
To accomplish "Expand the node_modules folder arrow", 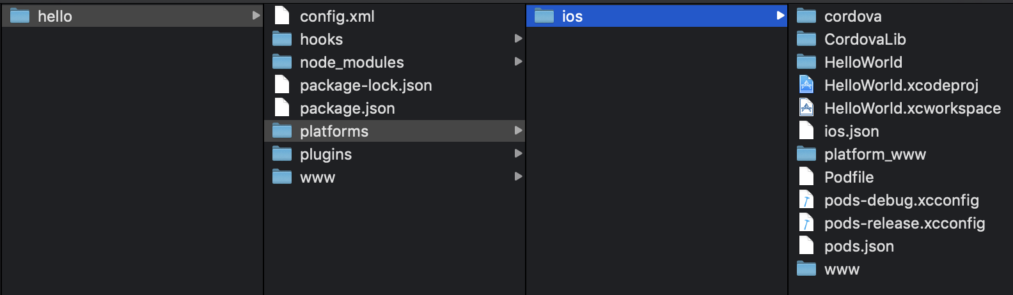I will pos(519,62).
